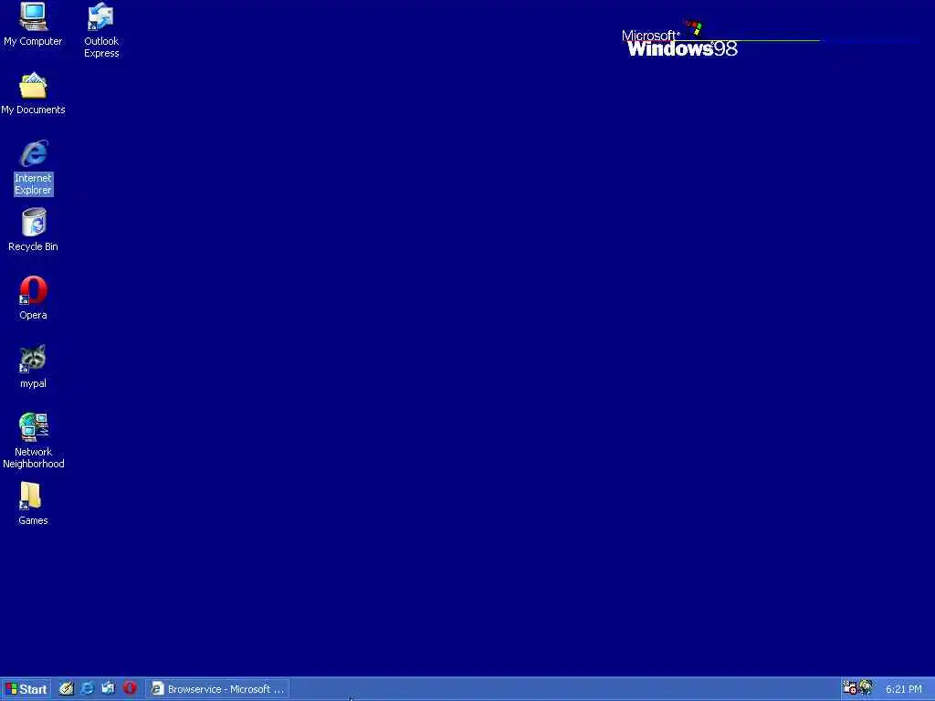The width and height of the screenshot is (935, 701).
Task: Click the 6:21 PM taskbar clock
Action: [903, 689]
